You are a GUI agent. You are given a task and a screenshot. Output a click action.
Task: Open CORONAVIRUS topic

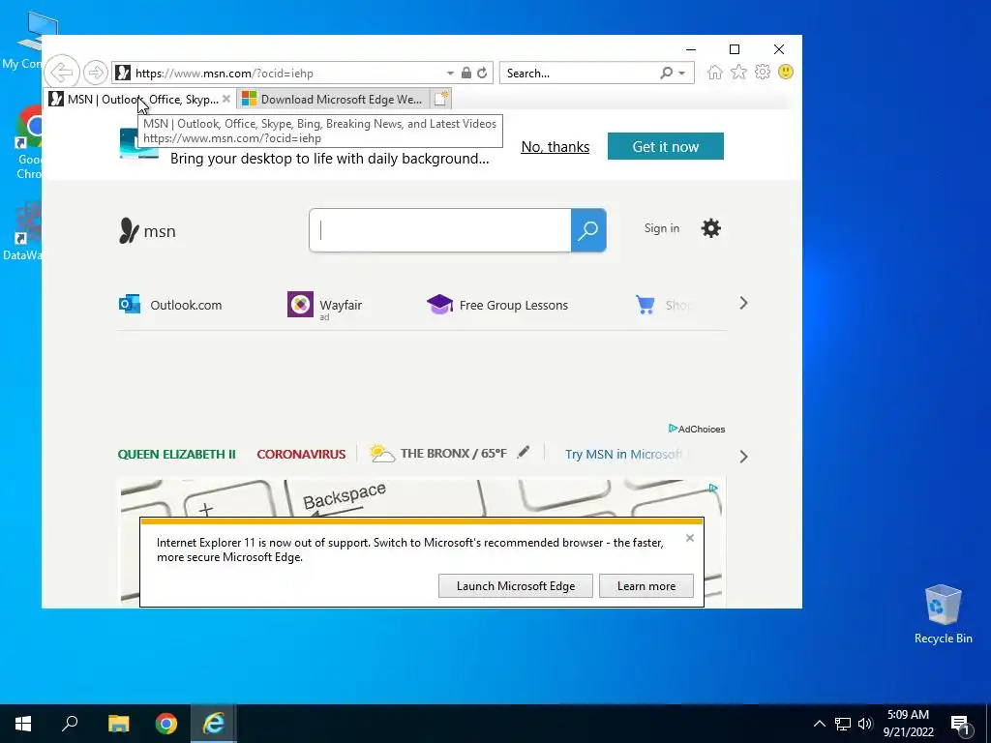click(x=301, y=455)
